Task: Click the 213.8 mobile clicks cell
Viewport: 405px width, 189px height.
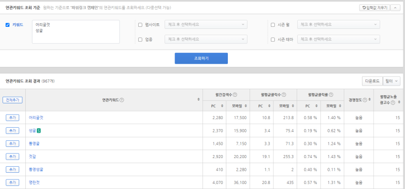Action: point(285,118)
